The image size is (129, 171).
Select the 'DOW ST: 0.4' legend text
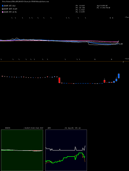[x=10, y=6]
